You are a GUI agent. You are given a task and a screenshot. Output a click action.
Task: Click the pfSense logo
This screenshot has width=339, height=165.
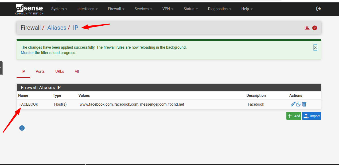coord(29,9)
